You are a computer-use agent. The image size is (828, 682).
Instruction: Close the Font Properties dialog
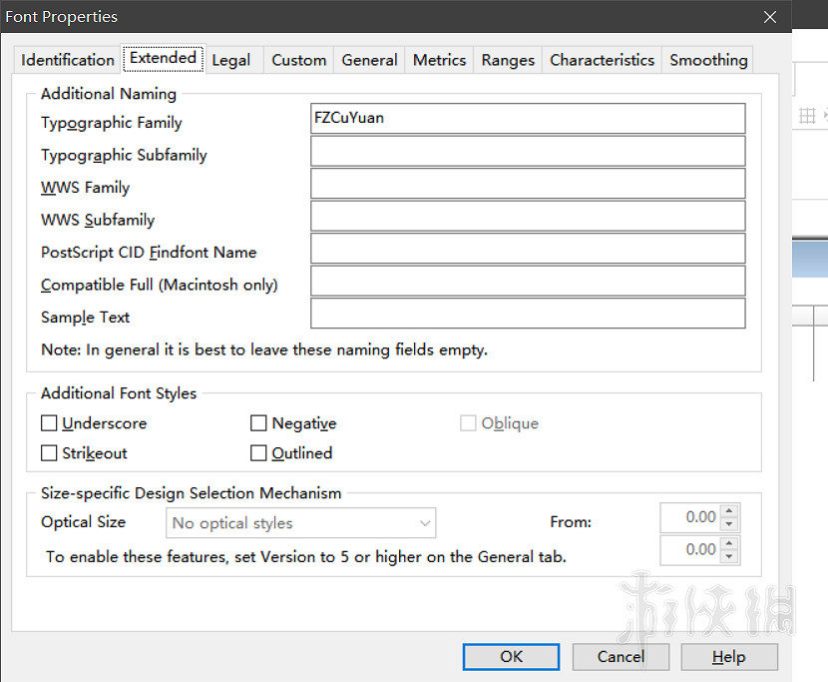769,17
